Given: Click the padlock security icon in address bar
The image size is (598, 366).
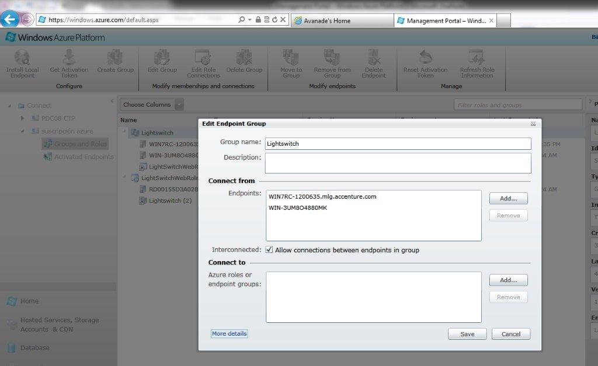Looking at the screenshot, I should pos(258,19).
